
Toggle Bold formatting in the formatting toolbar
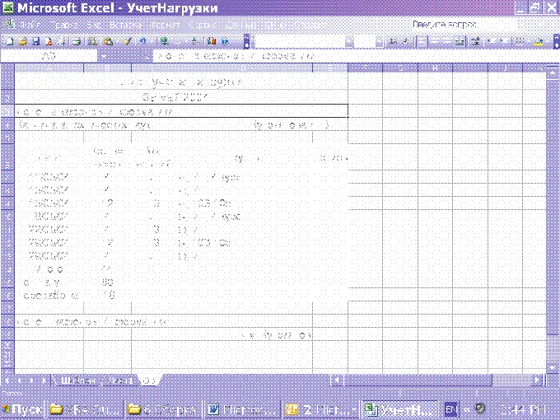tap(393, 42)
